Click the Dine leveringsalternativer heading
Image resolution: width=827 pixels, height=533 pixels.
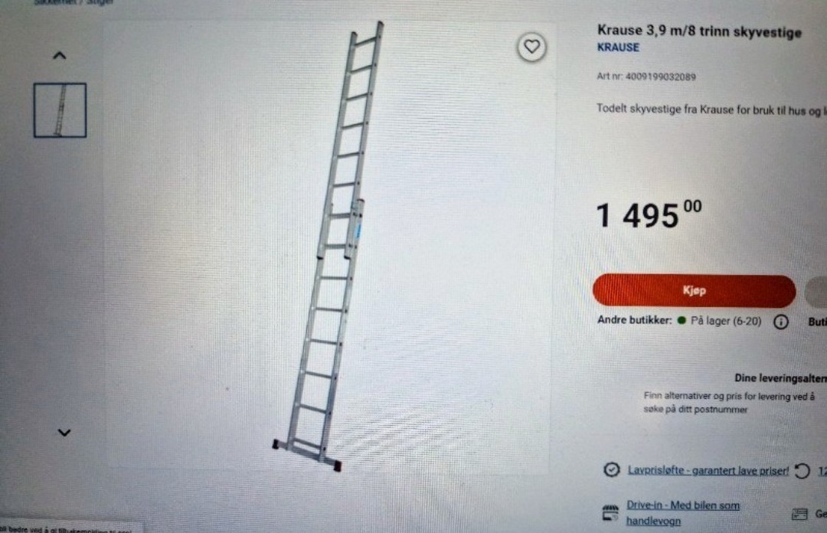[x=780, y=378]
